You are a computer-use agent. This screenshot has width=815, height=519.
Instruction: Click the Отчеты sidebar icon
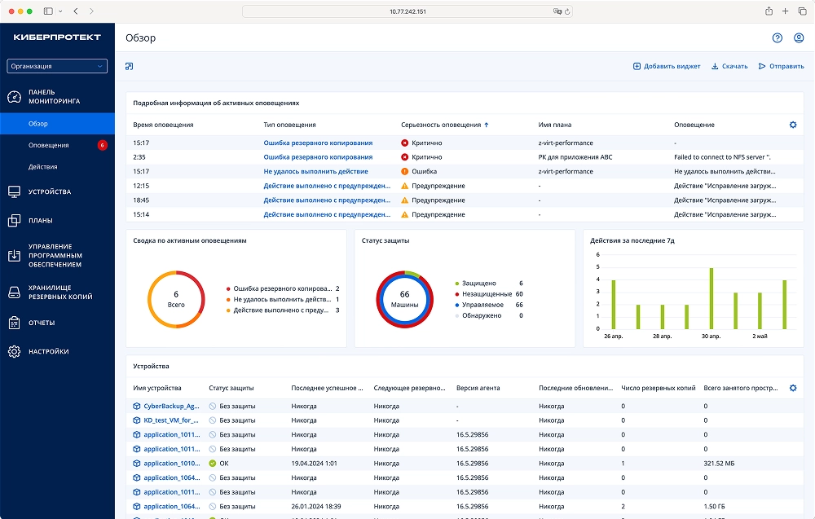pyautogui.click(x=14, y=323)
